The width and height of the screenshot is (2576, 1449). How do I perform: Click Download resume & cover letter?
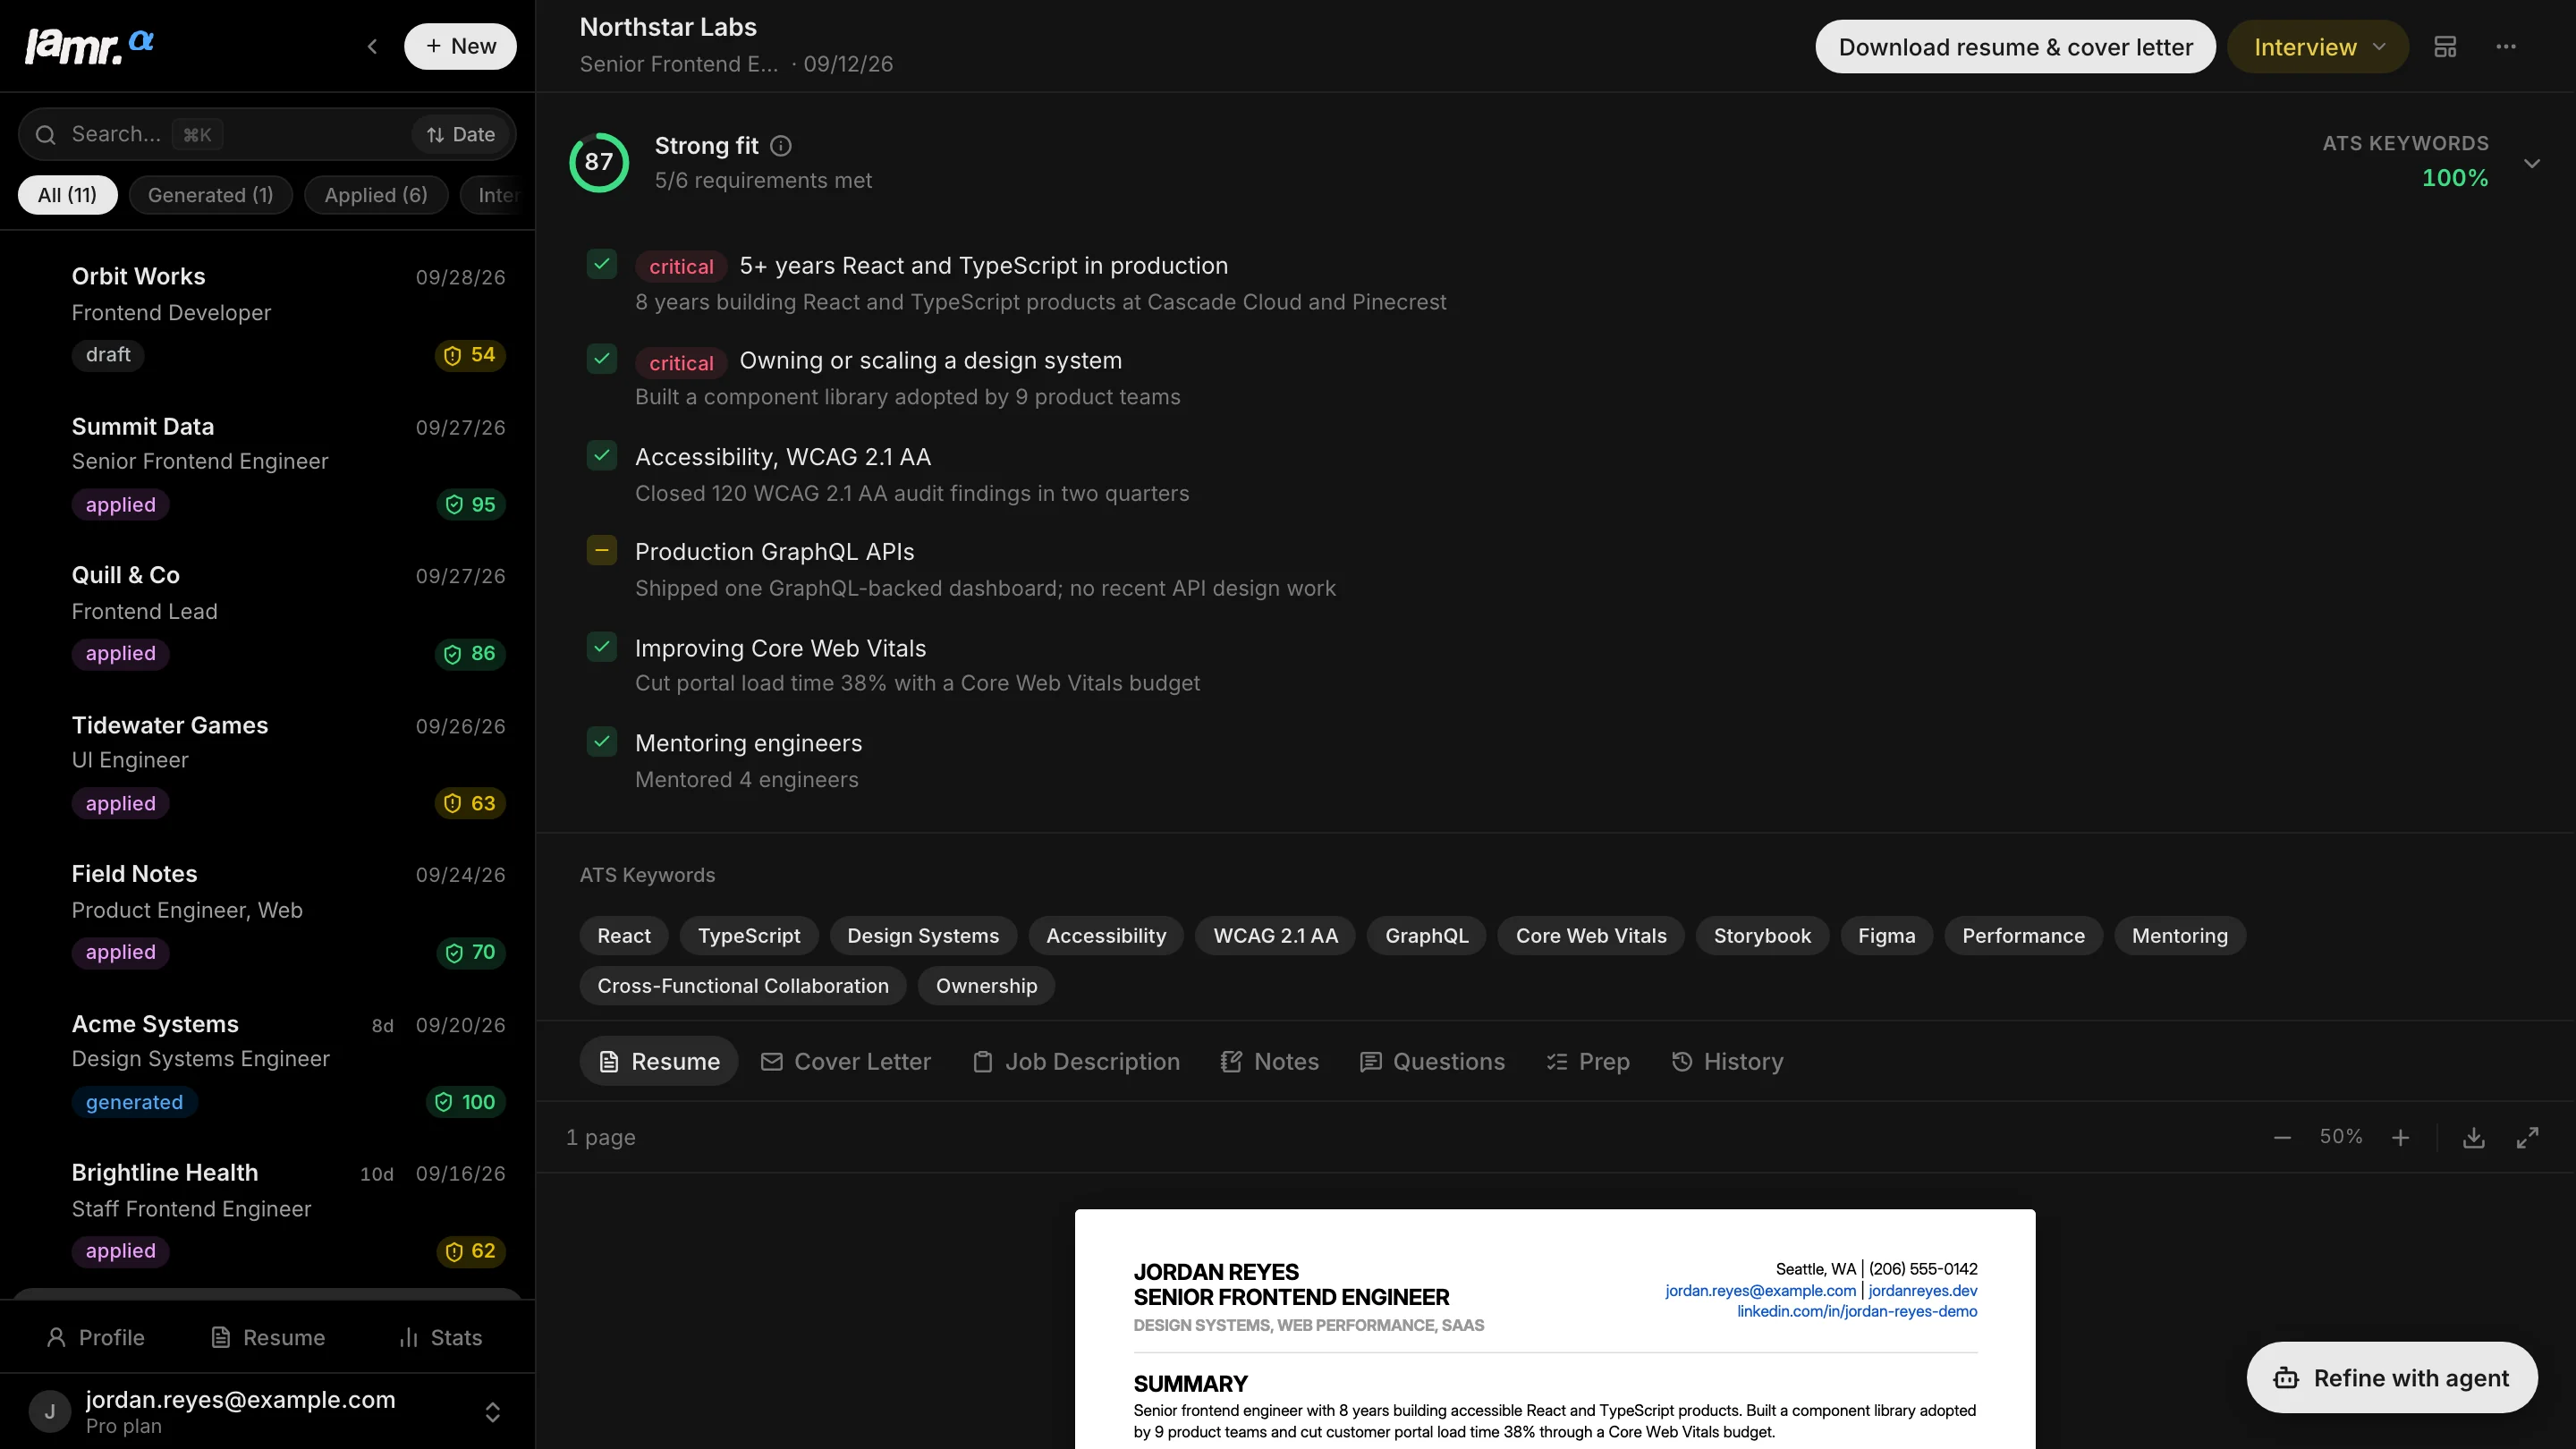2015,47
